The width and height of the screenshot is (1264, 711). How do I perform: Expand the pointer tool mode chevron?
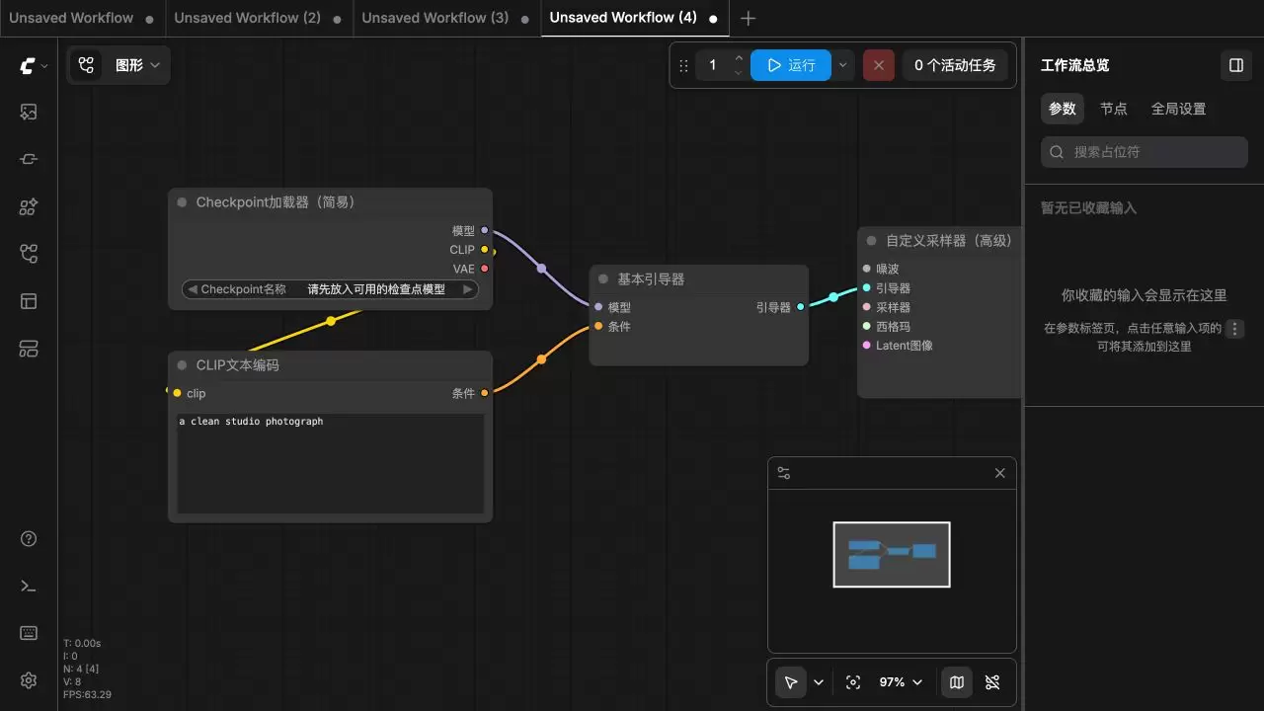coord(819,682)
